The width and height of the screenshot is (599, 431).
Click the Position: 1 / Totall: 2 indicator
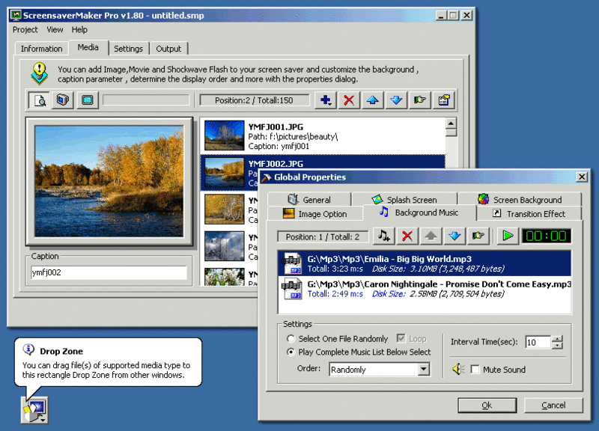click(x=323, y=236)
